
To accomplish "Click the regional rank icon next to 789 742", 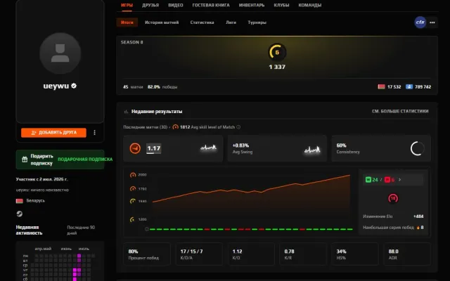I will pyautogui.click(x=409, y=86).
